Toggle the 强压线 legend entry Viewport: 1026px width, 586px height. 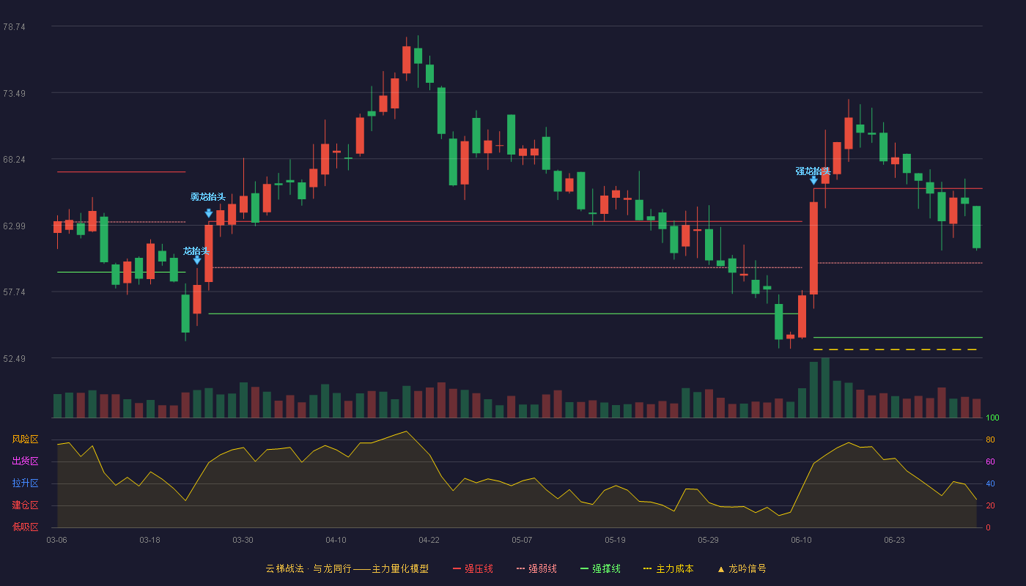pyautogui.click(x=473, y=568)
